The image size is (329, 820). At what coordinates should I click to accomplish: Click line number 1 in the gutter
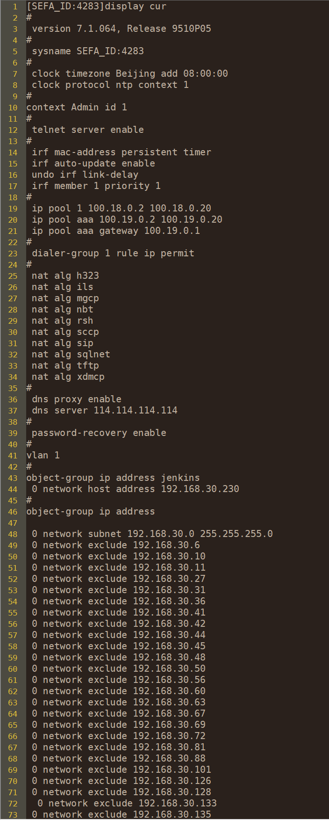(x=15, y=7)
